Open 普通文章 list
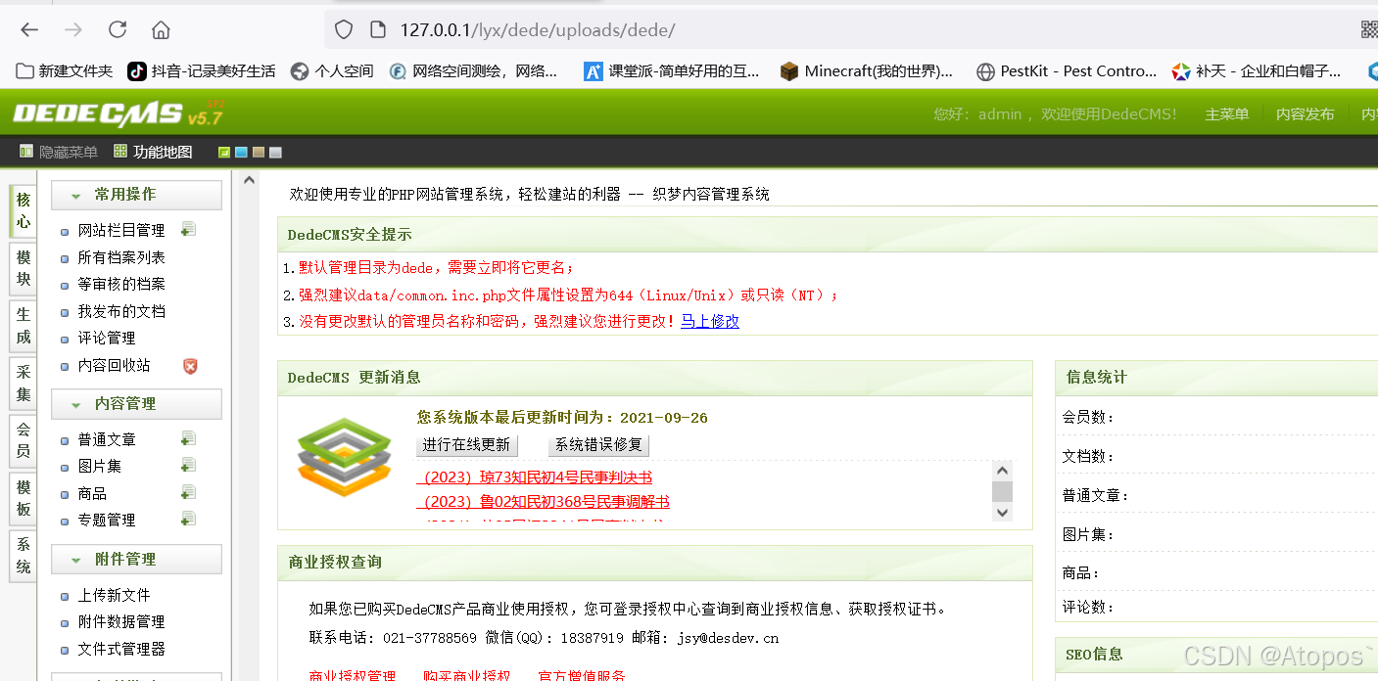 tap(107, 439)
